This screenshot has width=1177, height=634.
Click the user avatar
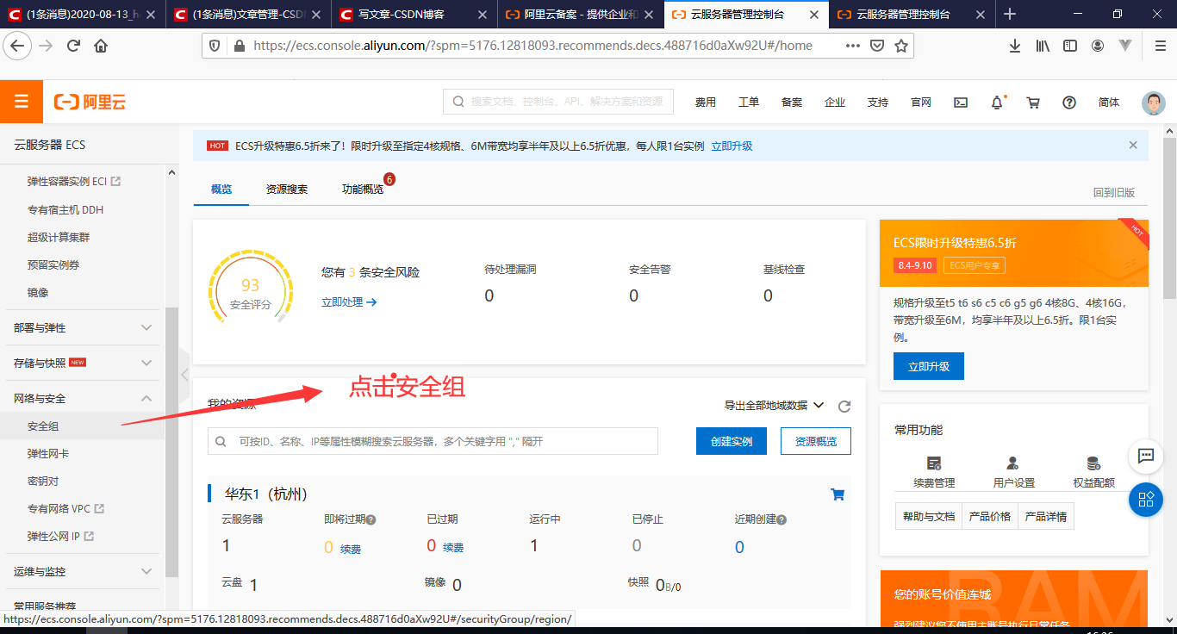click(x=1154, y=103)
